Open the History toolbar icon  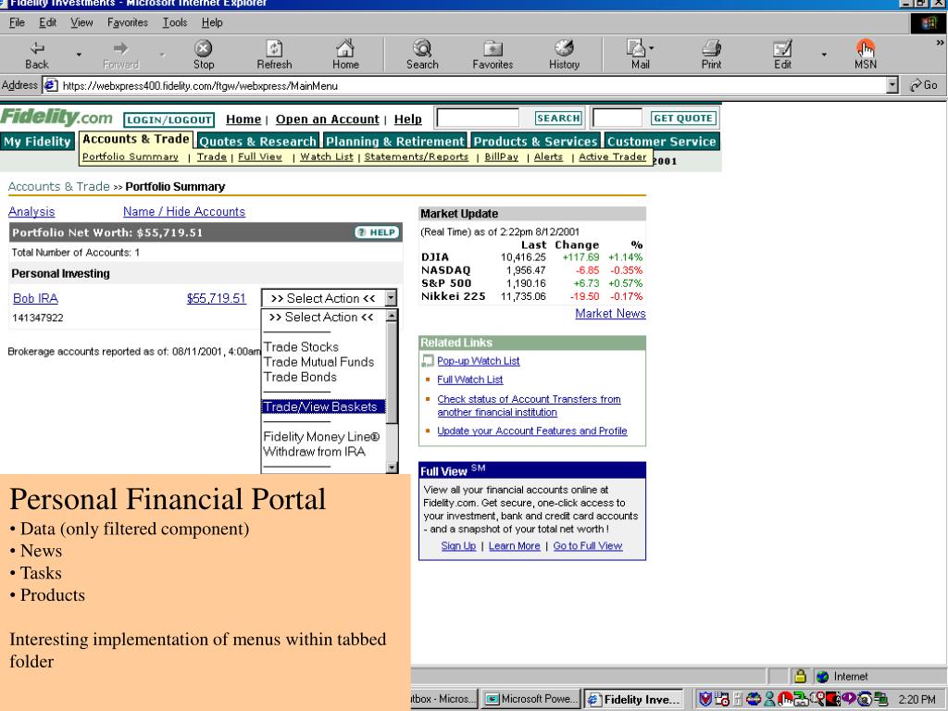(x=564, y=48)
